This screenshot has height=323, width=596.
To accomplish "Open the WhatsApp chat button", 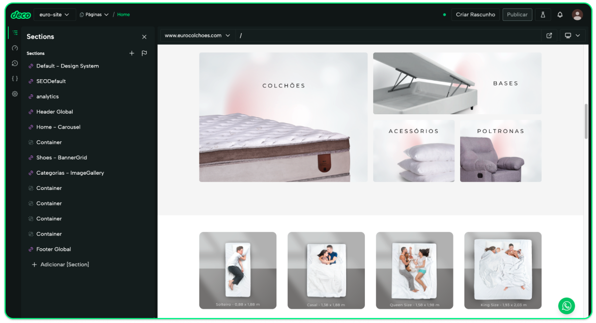I will click(x=566, y=306).
